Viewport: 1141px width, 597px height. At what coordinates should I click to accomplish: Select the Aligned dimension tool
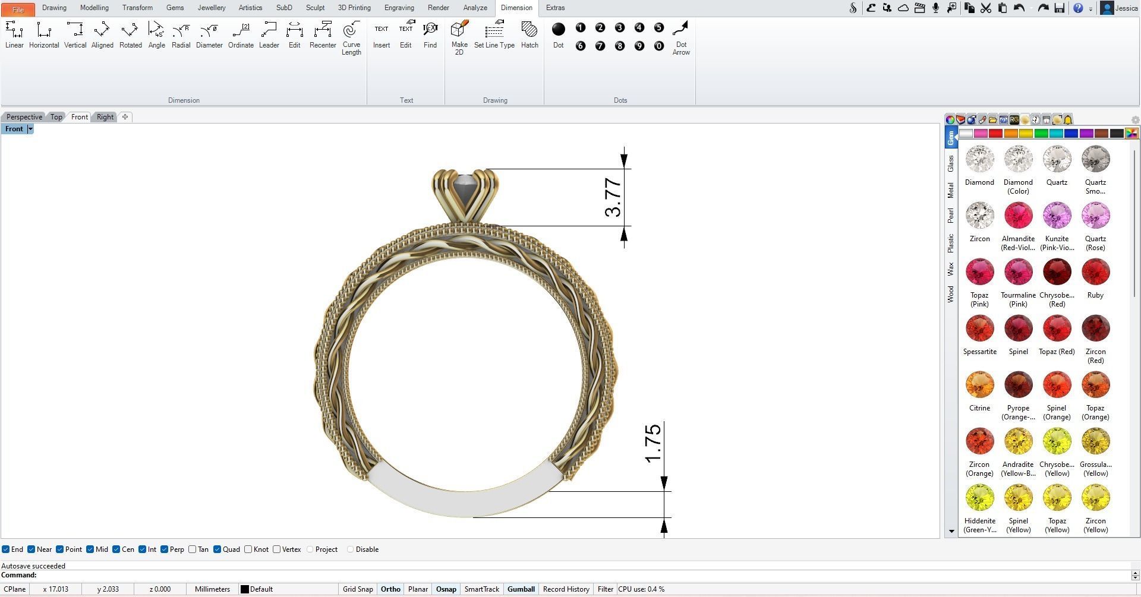tap(102, 34)
